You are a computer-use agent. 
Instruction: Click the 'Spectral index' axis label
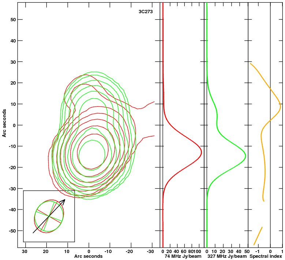coord(266,256)
